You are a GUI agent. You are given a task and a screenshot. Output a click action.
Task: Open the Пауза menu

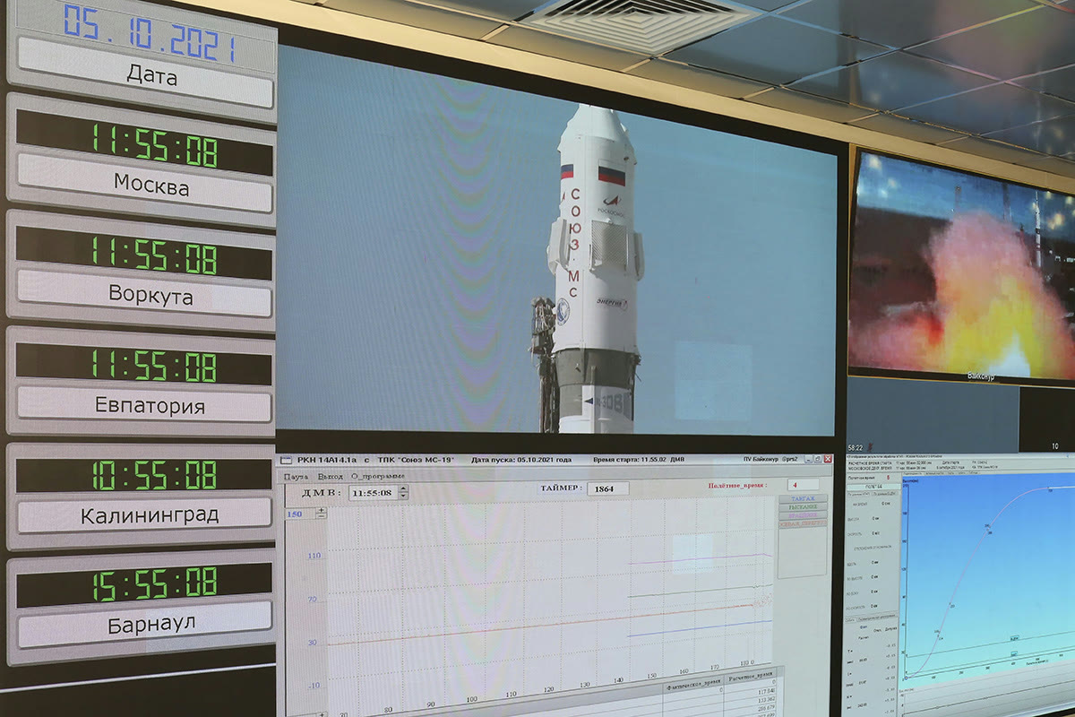[x=296, y=476]
